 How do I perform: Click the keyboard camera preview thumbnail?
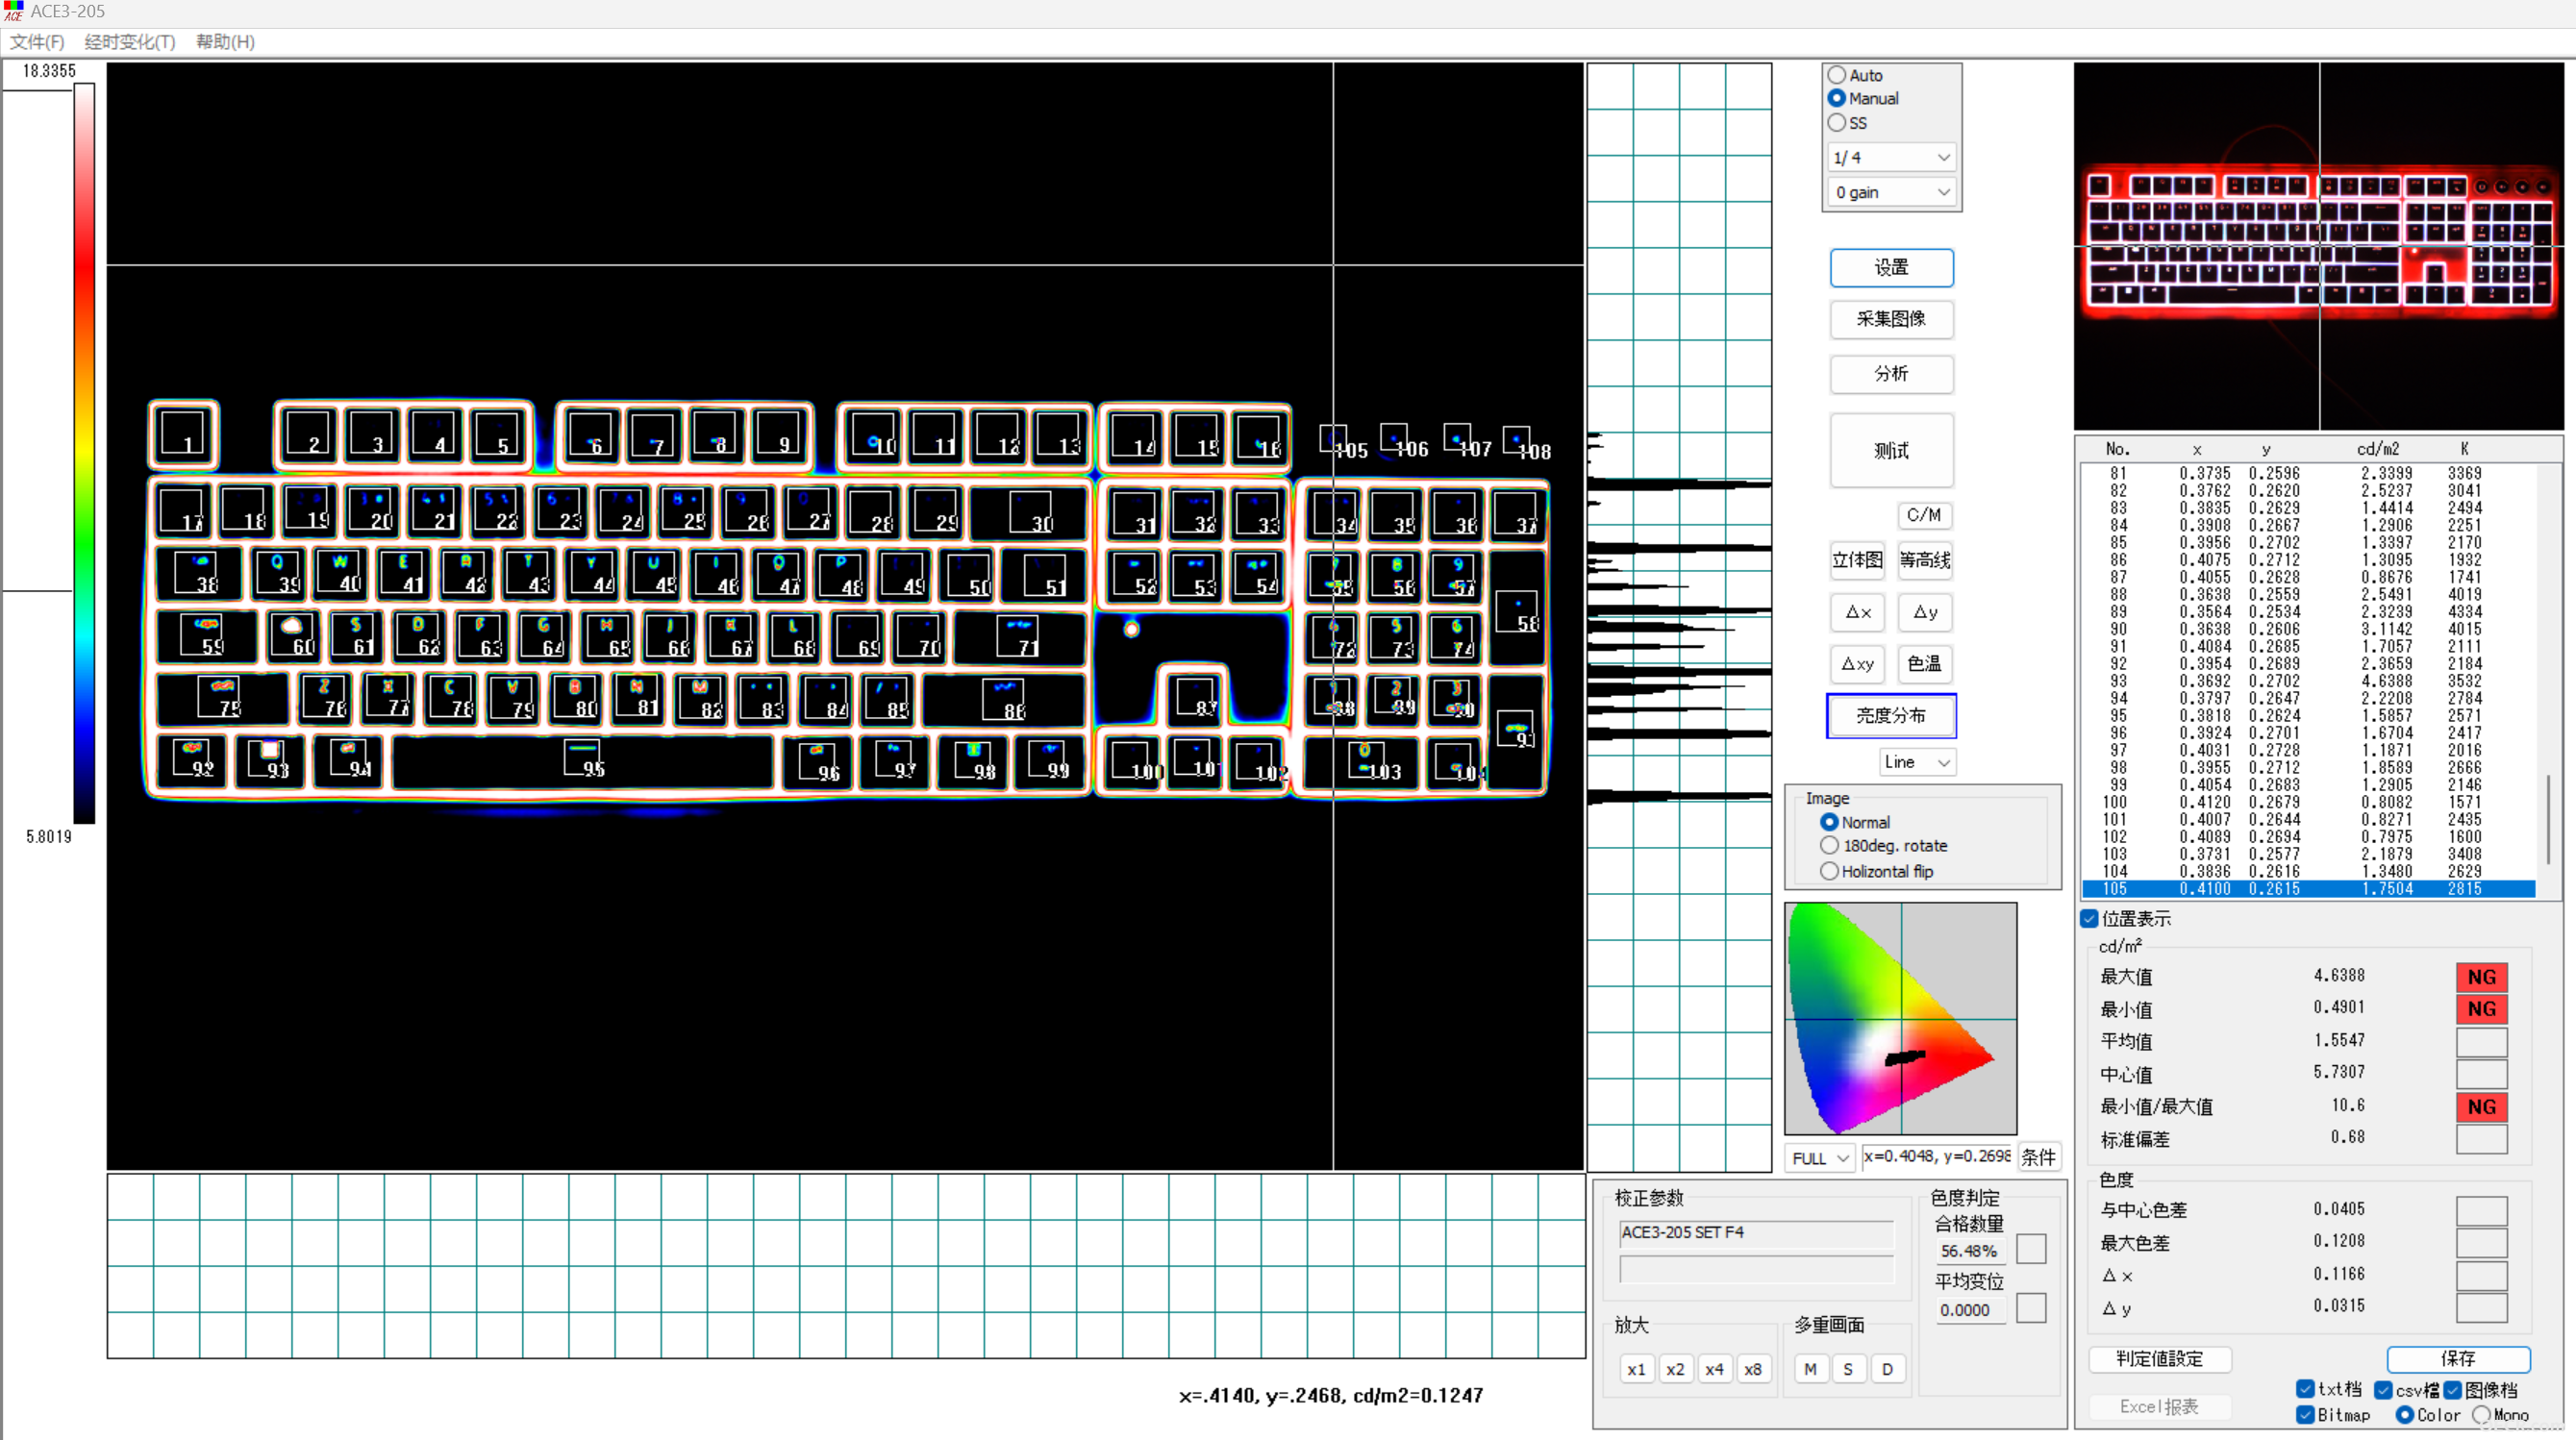click(x=2318, y=246)
